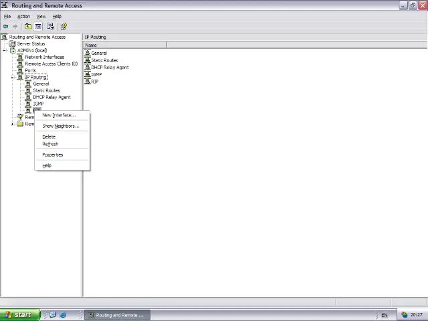Click the system tray network icon

404,315
